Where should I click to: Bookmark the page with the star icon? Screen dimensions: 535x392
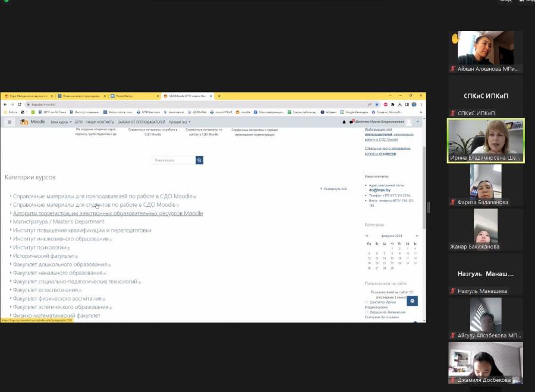377,105
